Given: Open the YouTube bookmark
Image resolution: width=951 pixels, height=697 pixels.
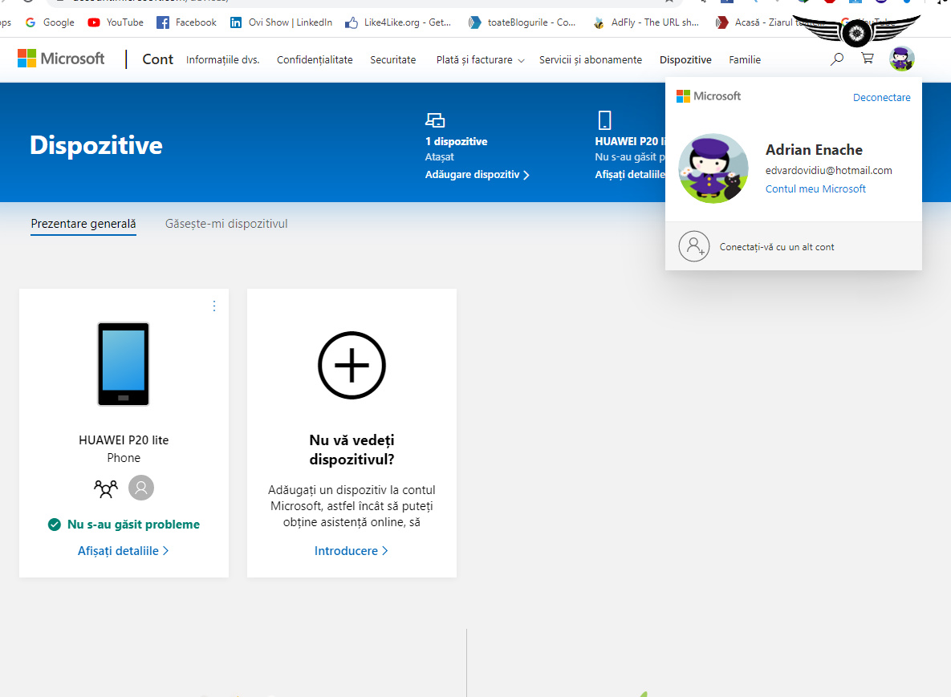Looking at the screenshot, I should click(116, 22).
